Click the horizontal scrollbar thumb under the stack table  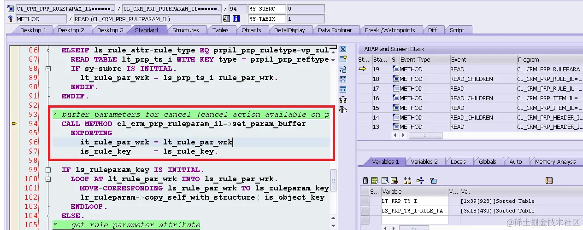tap(425, 136)
